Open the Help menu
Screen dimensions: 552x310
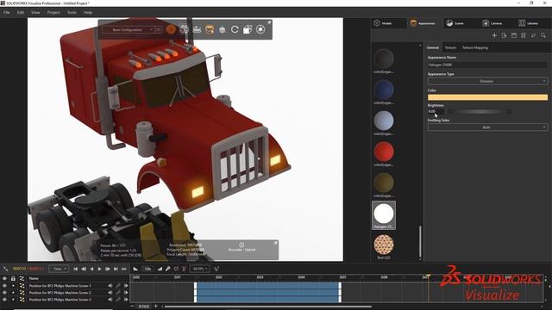pos(88,12)
